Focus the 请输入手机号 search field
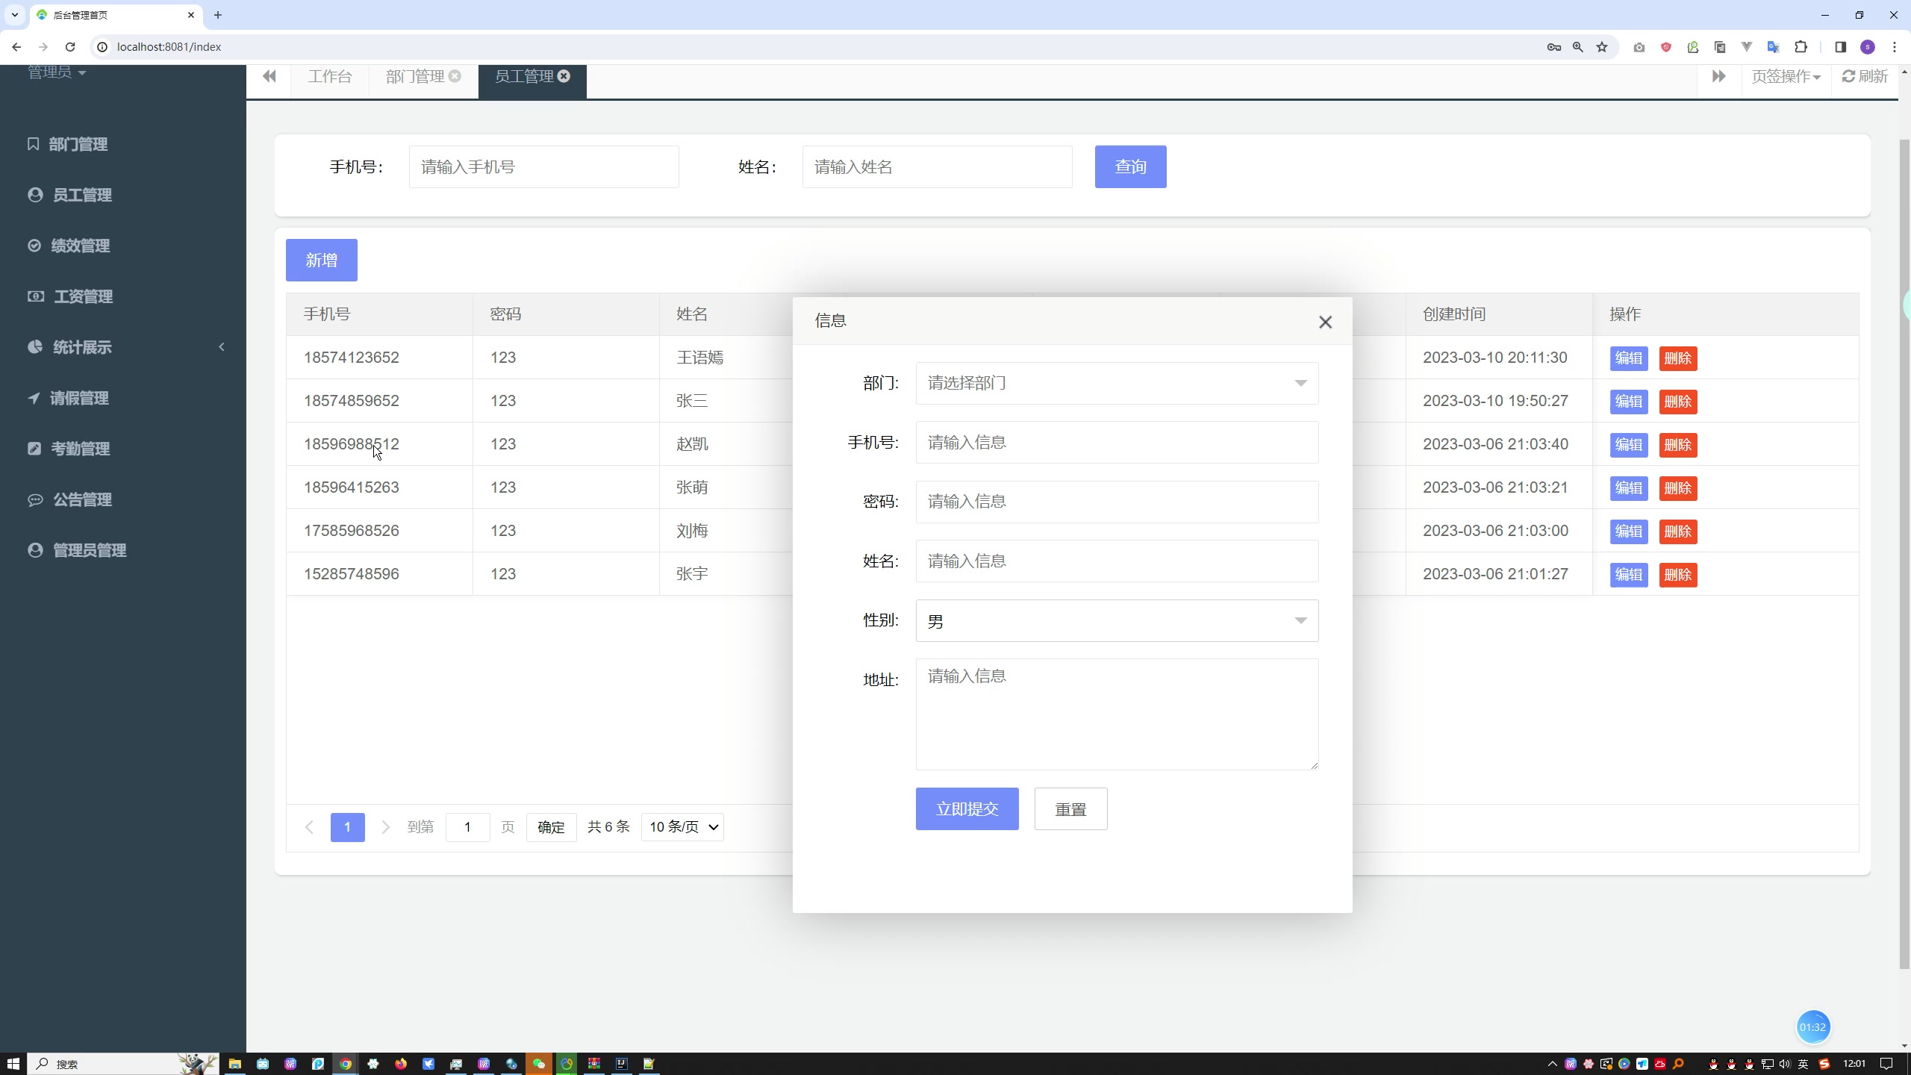 tap(543, 166)
